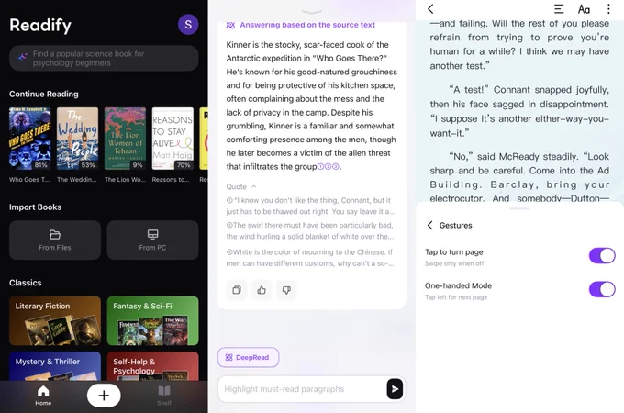Select the DeepRead chip

point(248,357)
